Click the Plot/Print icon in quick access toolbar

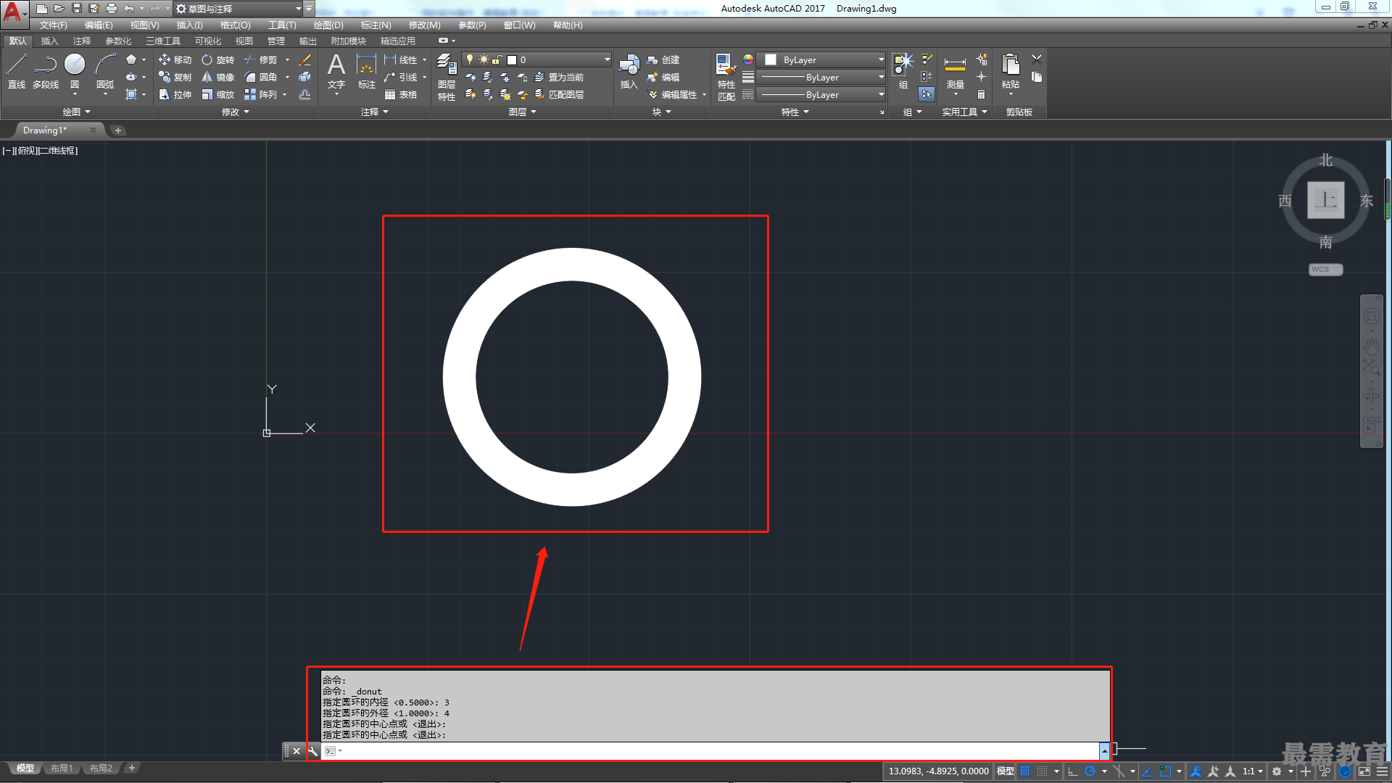(112, 9)
